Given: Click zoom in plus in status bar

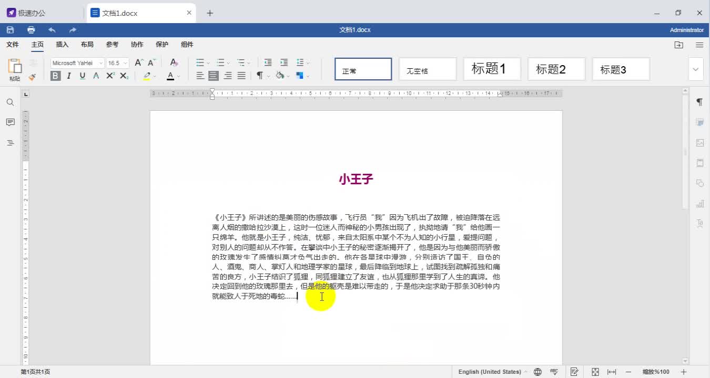Looking at the screenshot, I should tap(683, 371).
